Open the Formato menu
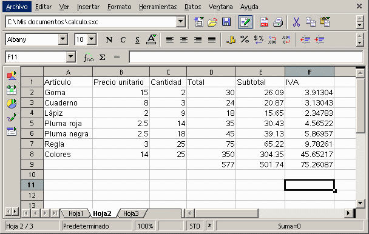The height and width of the screenshot is (234, 369). [x=120, y=7]
